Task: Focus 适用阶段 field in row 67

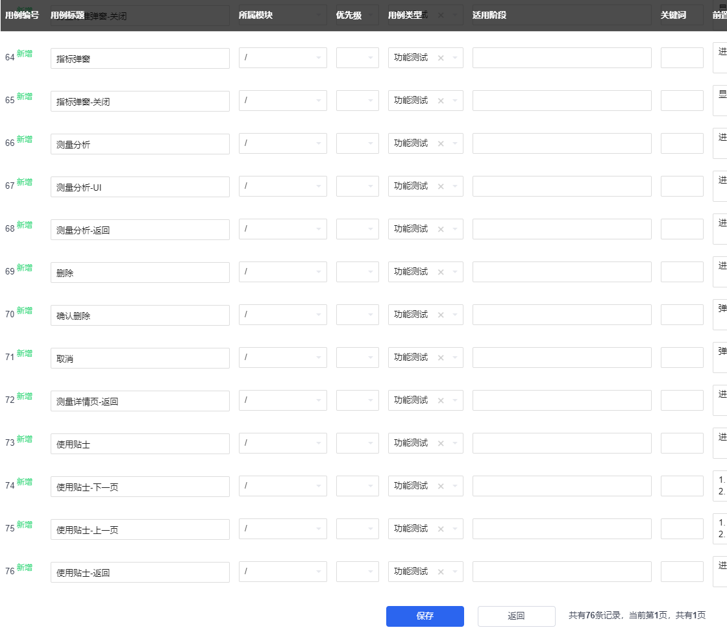Action: click(x=562, y=186)
